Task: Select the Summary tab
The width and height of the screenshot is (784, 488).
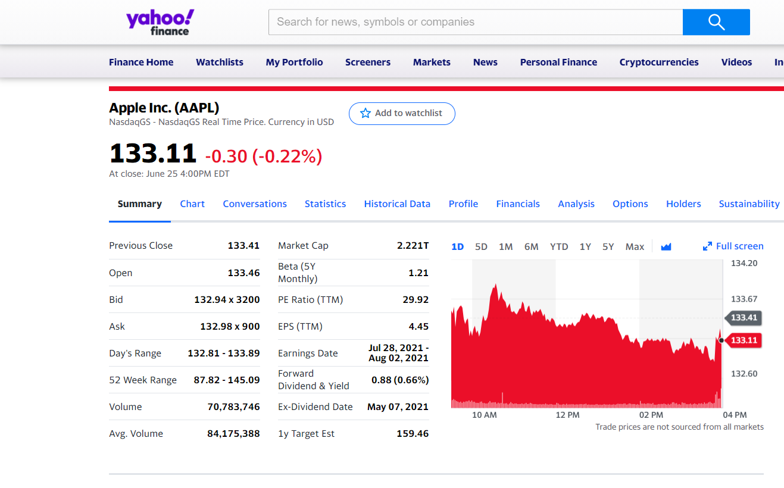Action: [x=140, y=204]
